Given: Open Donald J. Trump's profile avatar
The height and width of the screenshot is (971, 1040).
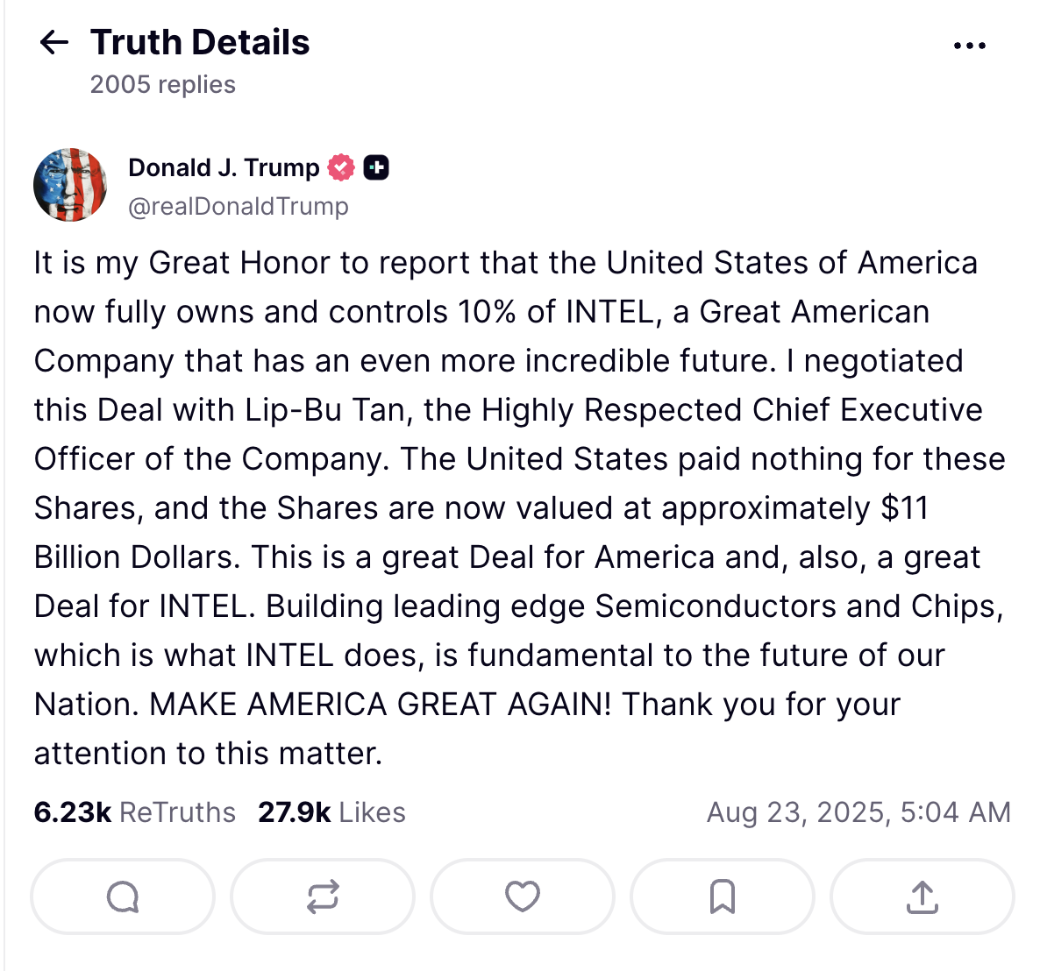Looking at the screenshot, I should pyautogui.click(x=69, y=185).
